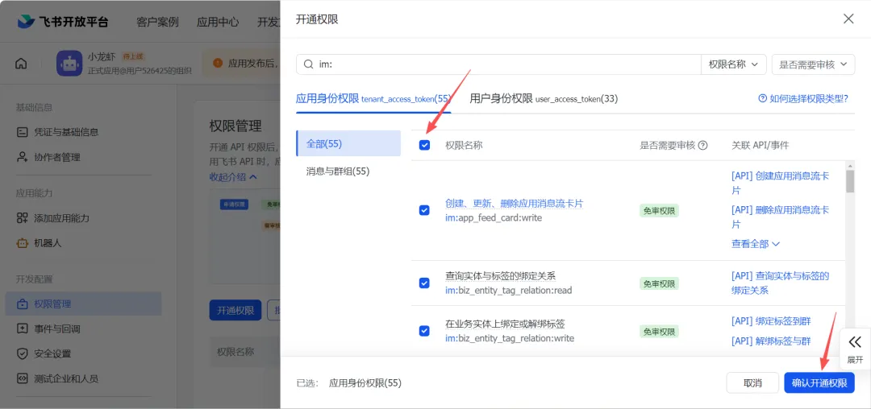Open [API] 绑定标签到群 link
Screen dimensions: 871x409
pos(771,321)
